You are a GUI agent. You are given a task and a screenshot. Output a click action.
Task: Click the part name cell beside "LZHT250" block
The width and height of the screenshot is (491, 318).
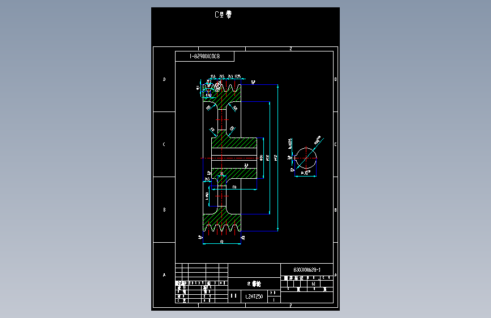(254, 284)
